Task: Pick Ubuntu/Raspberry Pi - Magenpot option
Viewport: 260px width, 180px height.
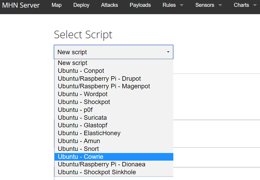Action: pos(104,86)
